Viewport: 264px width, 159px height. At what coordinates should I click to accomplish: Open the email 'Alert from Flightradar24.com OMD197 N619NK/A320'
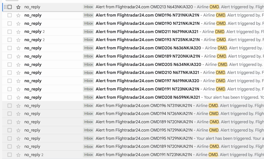pos(147,81)
